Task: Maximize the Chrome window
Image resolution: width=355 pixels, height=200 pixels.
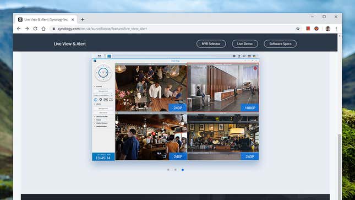Action: (x=324, y=17)
